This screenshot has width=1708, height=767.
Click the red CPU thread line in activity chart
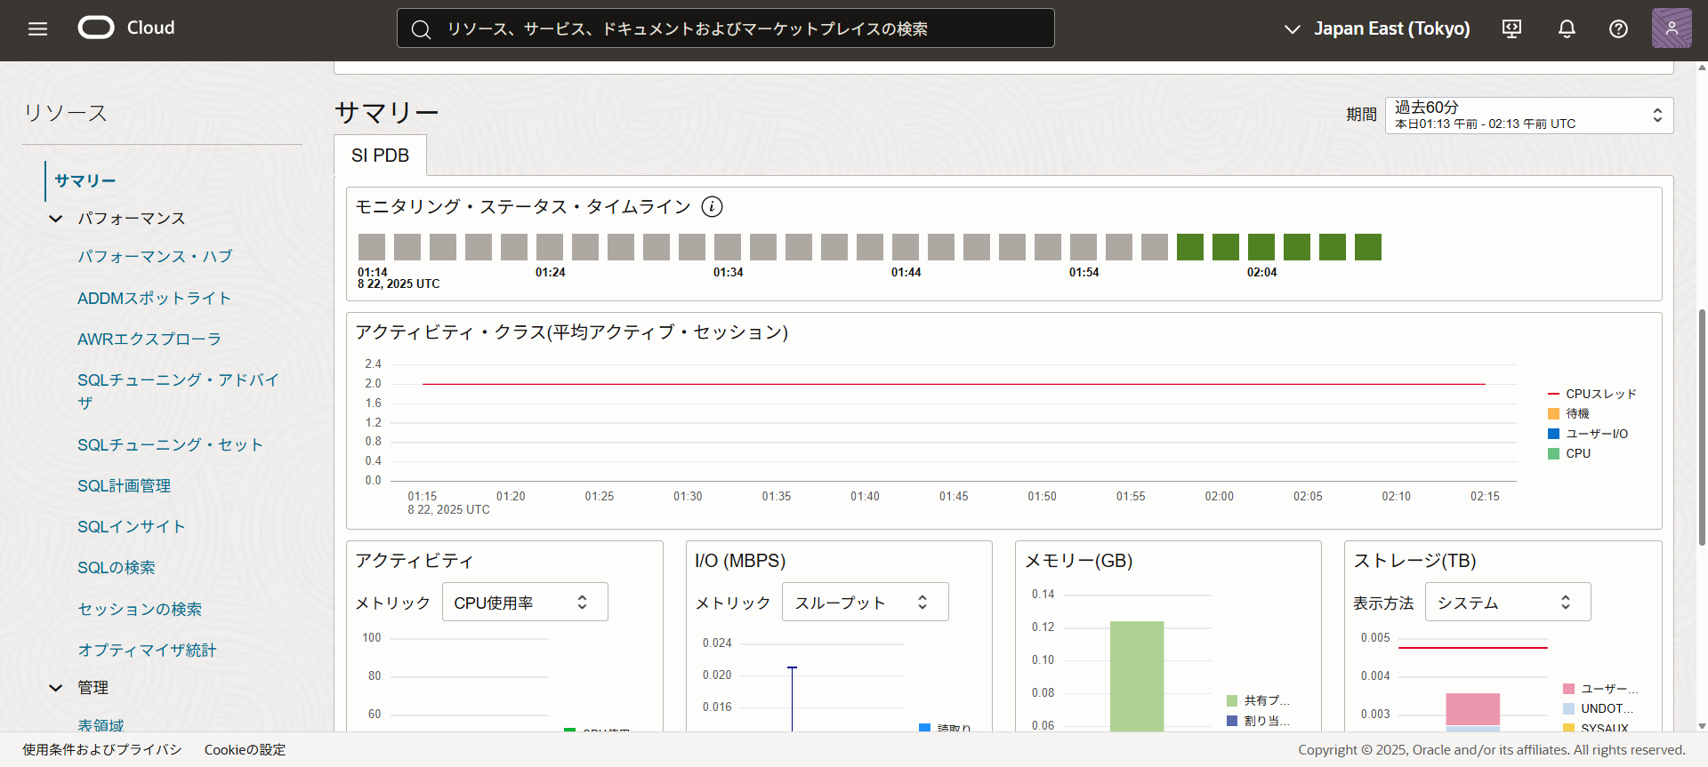(x=954, y=384)
